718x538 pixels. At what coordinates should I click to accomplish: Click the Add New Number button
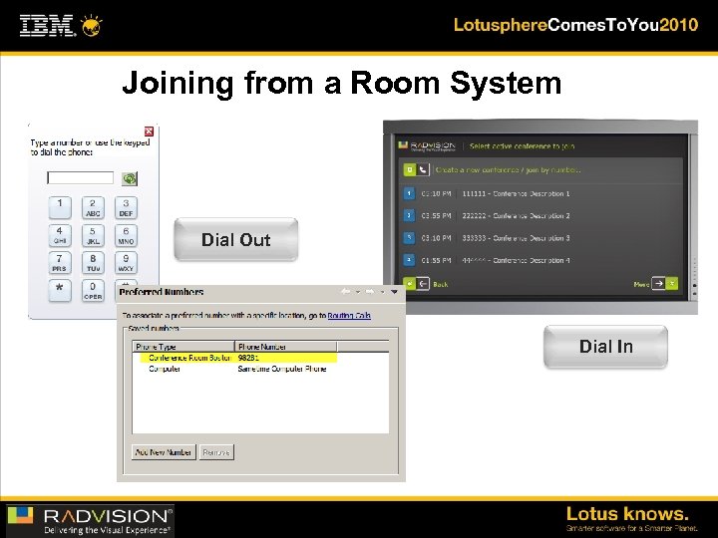coord(164,452)
